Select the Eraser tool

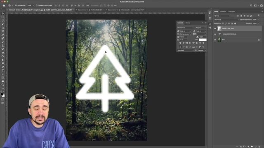point(3,53)
